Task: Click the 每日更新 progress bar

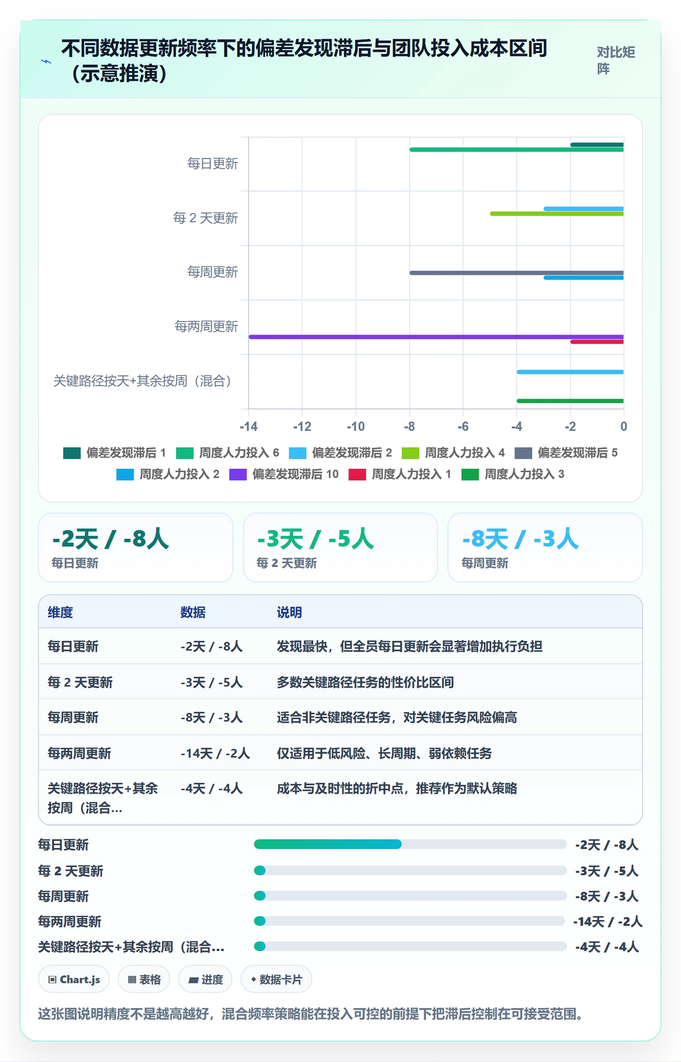Action: tap(410, 844)
